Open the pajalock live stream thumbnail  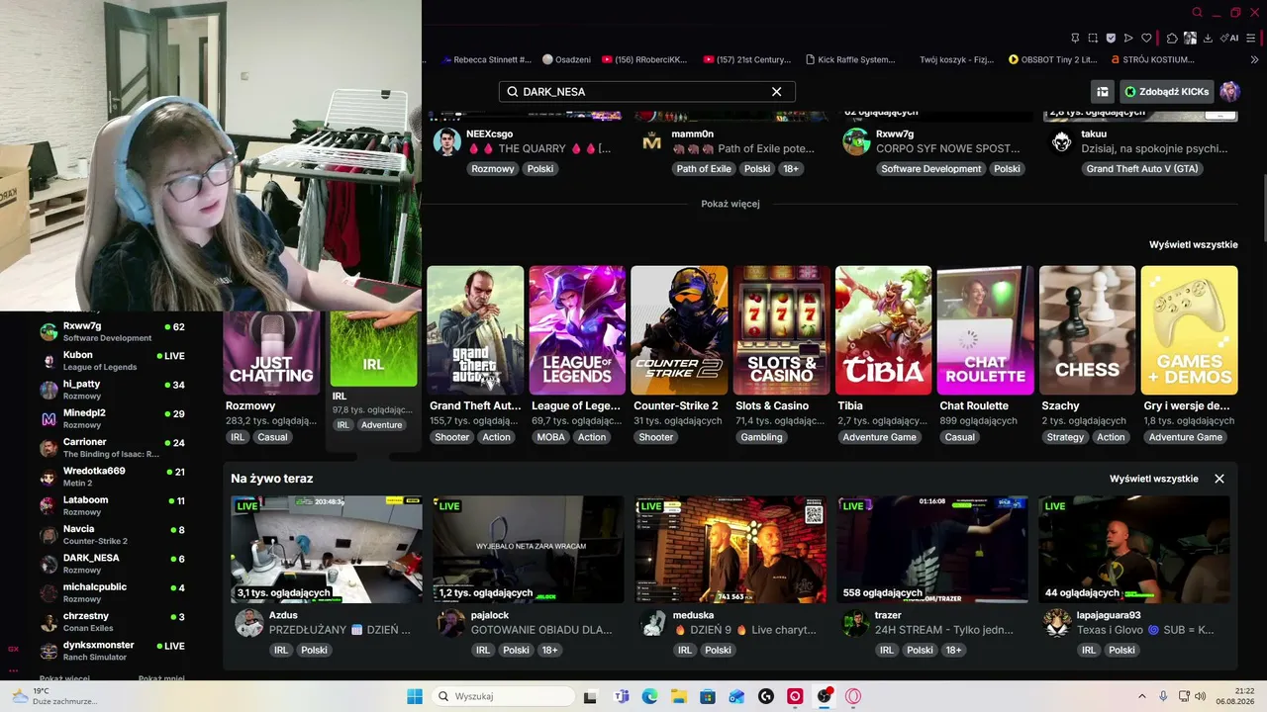pyautogui.click(x=529, y=550)
